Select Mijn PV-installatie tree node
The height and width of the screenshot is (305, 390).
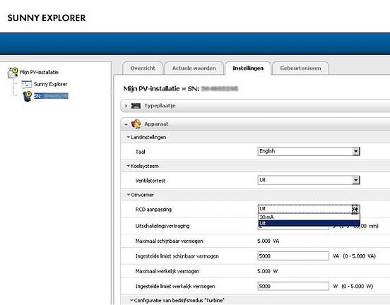click(x=40, y=72)
